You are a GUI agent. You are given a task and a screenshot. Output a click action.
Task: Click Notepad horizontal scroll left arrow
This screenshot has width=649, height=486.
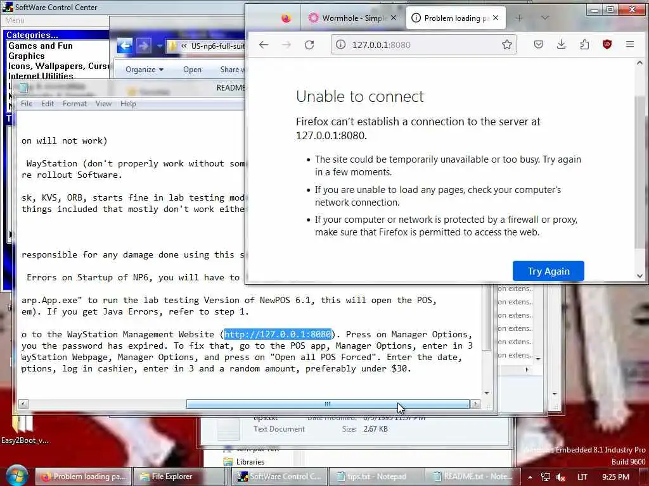click(23, 404)
